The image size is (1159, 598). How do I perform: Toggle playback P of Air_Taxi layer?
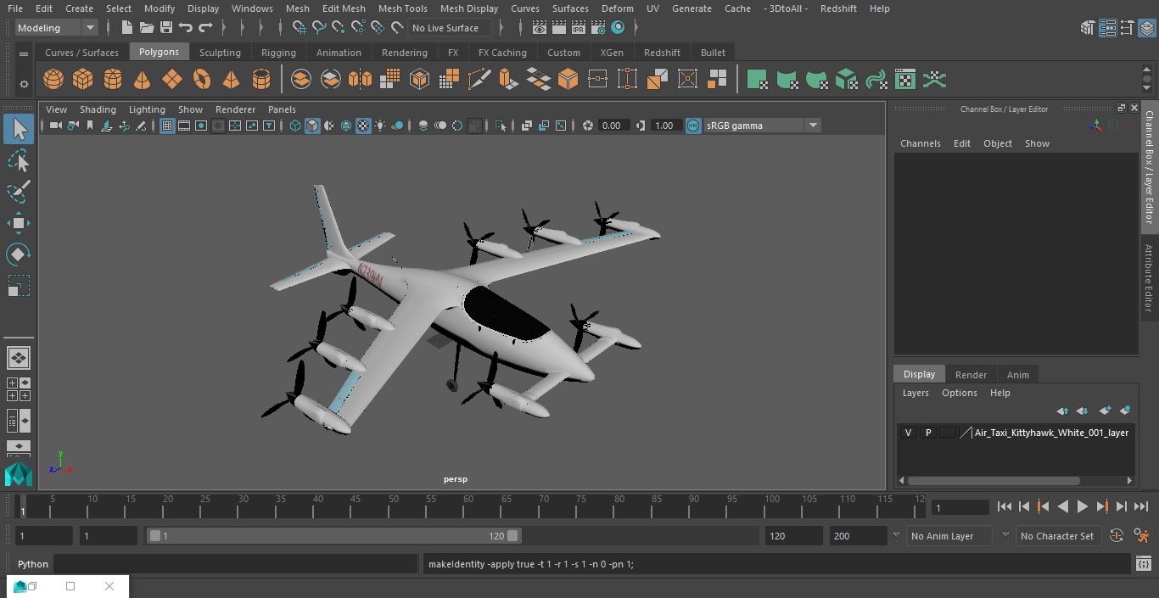(928, 433)
